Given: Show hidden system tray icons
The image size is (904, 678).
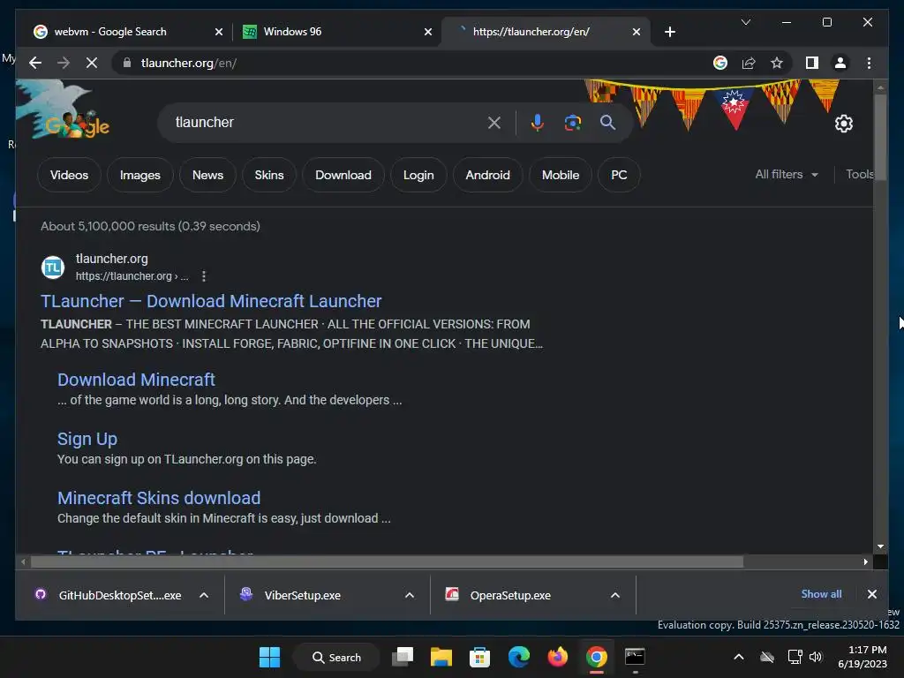Looking at the screenshot, I should (x=739, y=657).
